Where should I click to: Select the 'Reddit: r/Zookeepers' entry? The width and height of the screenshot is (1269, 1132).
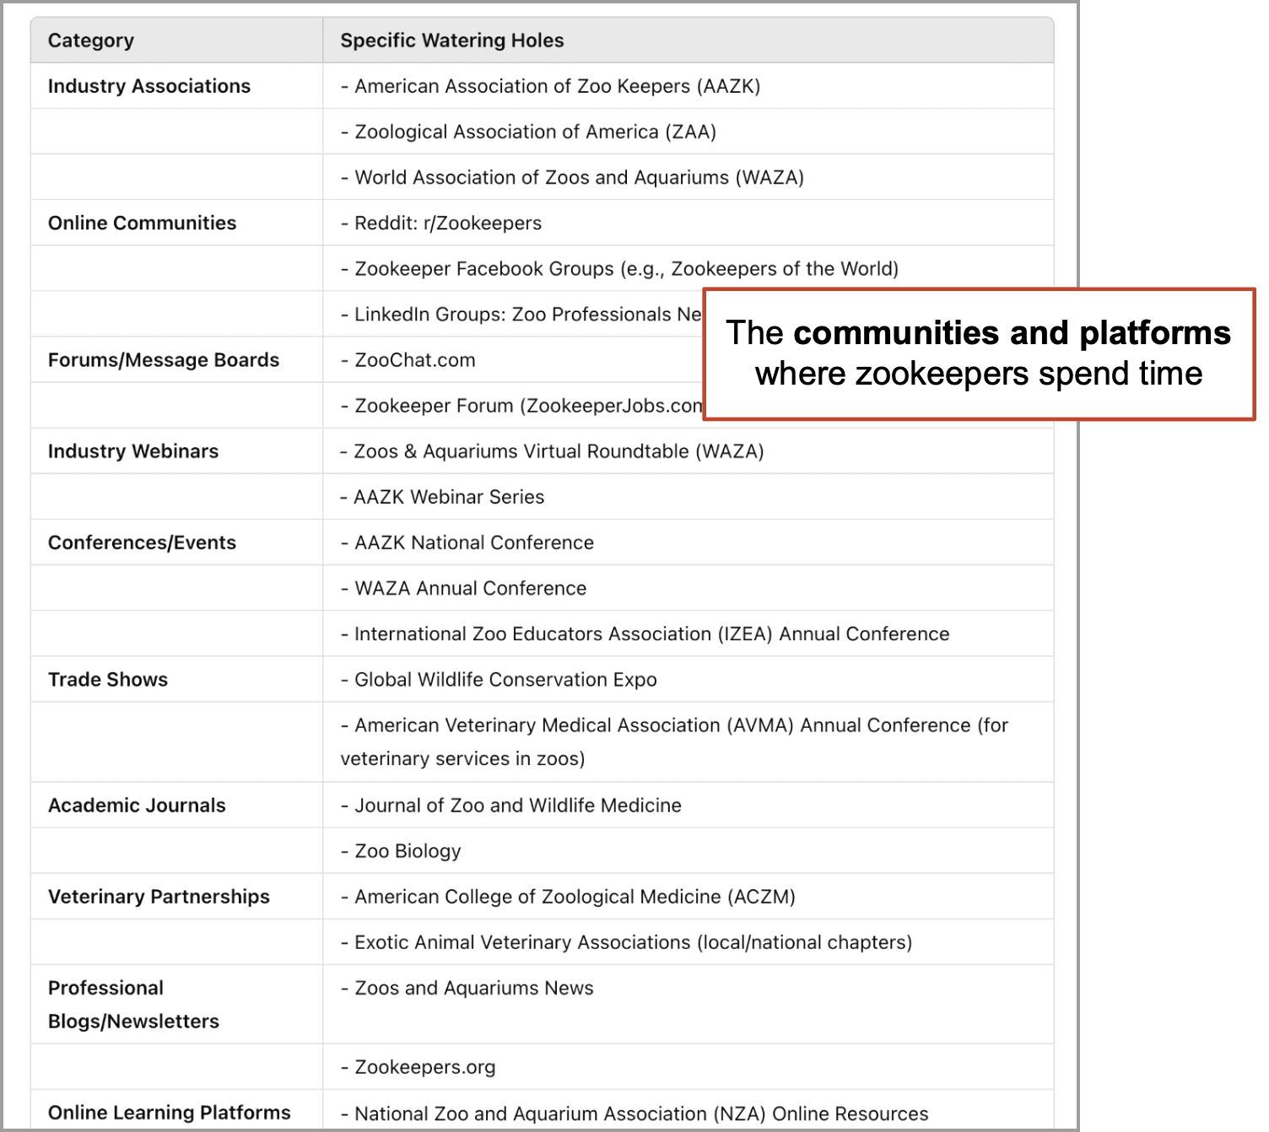point(440,223)
